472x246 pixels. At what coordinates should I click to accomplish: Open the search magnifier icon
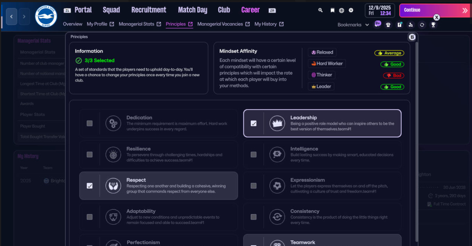(x=320, y=10)
